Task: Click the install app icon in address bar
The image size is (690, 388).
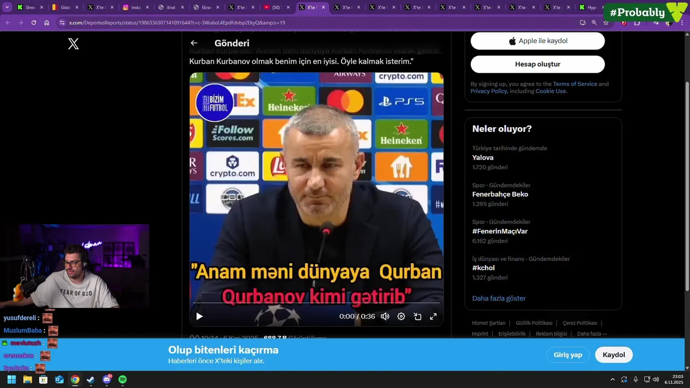Action: coord(583,23)
